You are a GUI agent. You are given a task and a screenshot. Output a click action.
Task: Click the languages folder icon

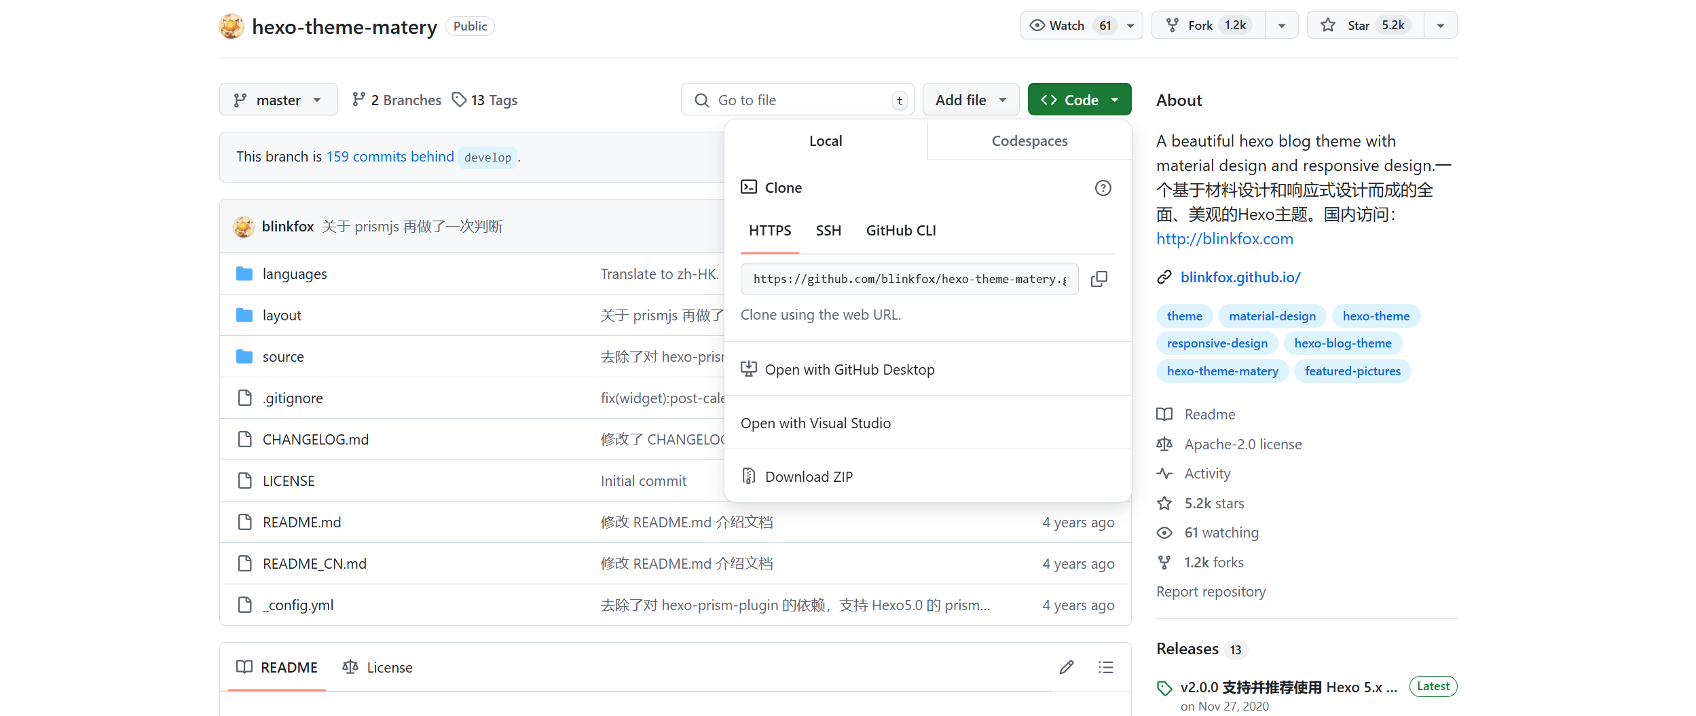click(244, 274)
